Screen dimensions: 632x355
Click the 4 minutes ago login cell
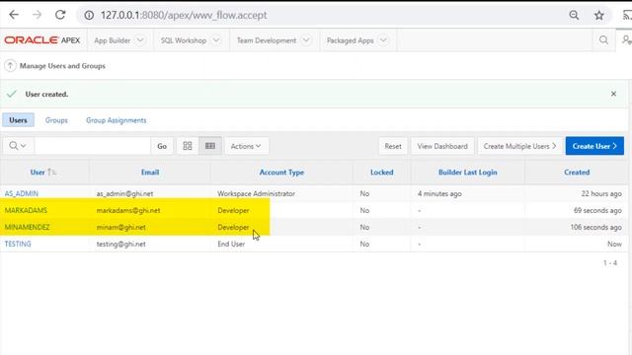439,193
